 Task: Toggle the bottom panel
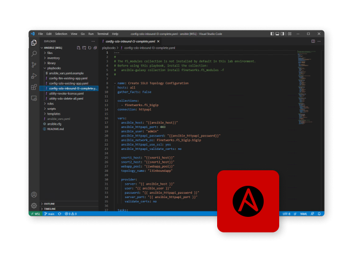(278, 34)
